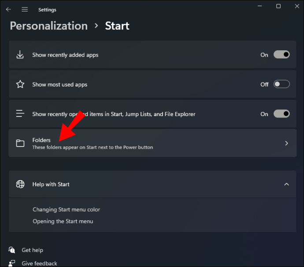
Task: Turn off Show recently added apps toggle
Action: click(282, 55)
